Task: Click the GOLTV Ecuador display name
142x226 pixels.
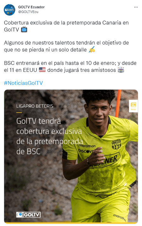Action: [x=31, y=7]
